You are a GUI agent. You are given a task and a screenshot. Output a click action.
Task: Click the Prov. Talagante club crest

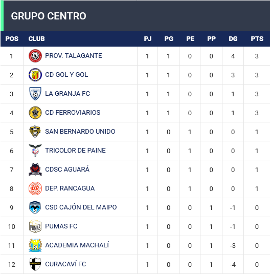35,56
